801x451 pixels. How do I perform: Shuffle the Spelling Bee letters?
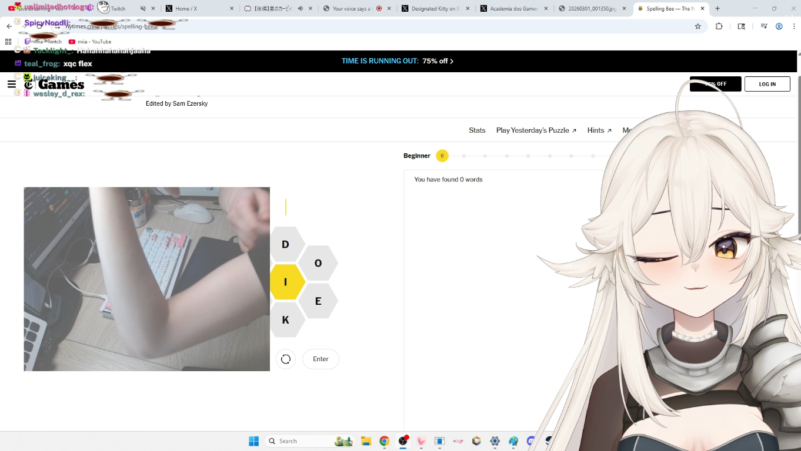(286, 359)
